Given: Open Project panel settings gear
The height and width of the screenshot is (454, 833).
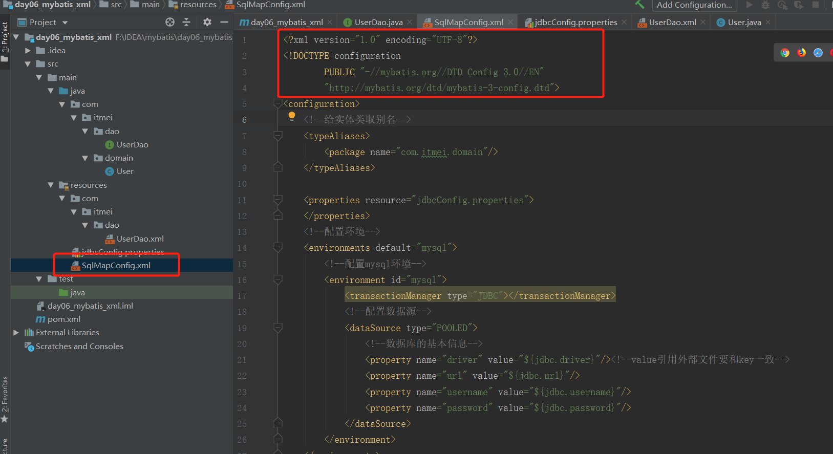Looking at the screenshot, I should (207, 22).
